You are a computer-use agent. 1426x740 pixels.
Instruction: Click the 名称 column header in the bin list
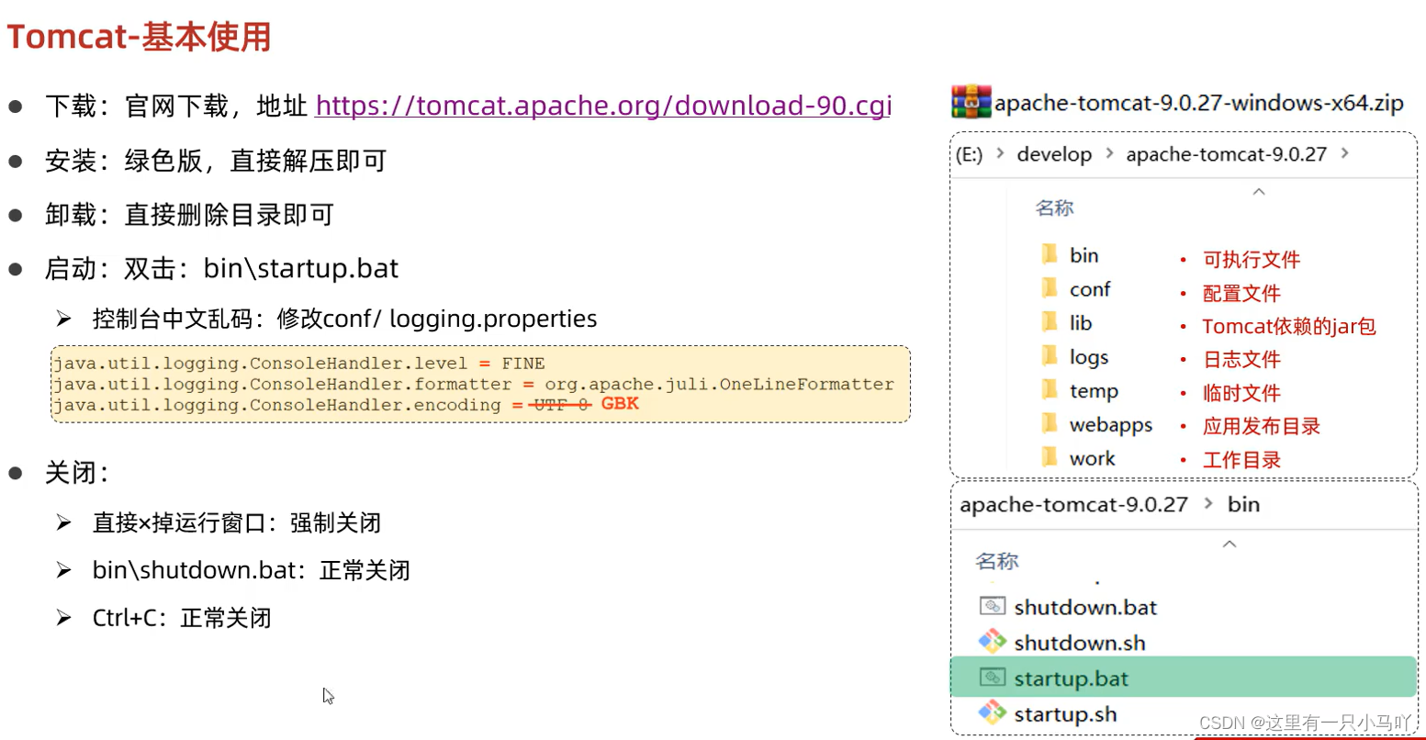pos(996,560)
